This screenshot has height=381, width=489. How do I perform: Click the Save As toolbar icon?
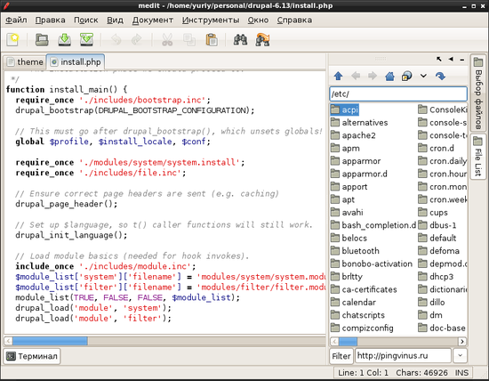(87, 40)
